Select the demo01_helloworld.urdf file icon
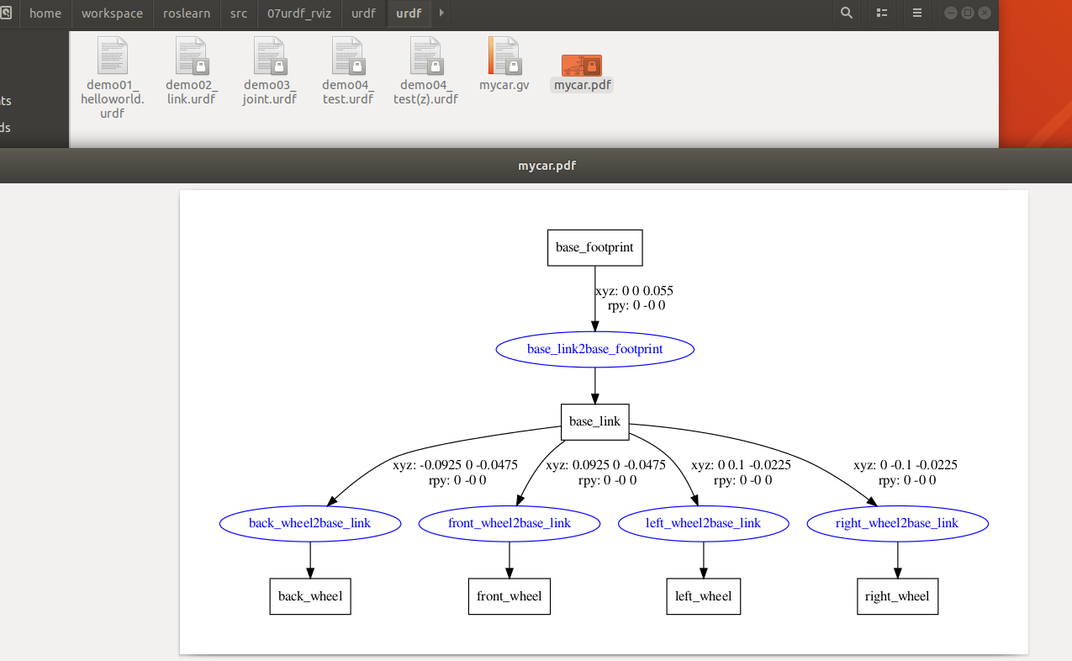 113,56
